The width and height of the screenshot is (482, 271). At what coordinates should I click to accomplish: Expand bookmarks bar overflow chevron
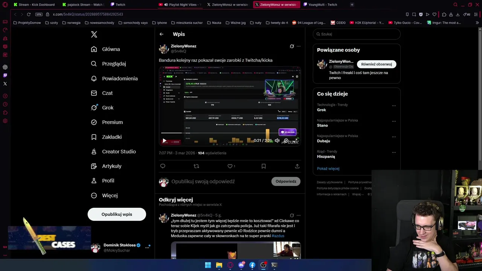coord(477,23)
